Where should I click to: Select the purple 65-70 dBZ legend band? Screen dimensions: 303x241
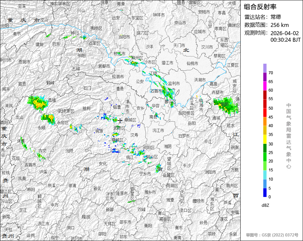[x=265, y=77]
